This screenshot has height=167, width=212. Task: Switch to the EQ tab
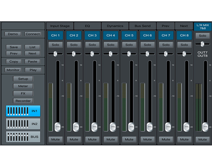click(x=87, y=26)
